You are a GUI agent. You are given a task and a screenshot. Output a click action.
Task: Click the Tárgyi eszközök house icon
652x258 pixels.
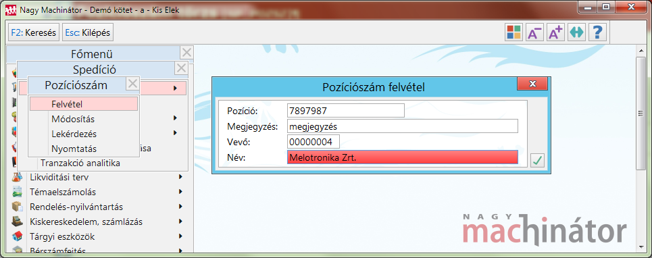tap(17, 236)
